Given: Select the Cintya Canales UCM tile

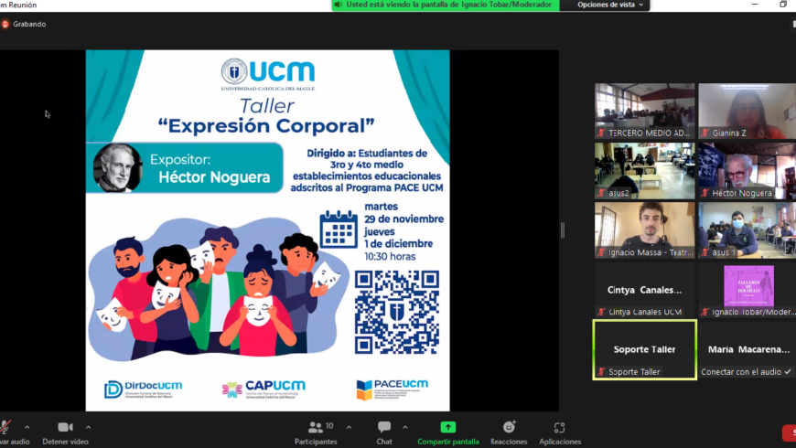Looking at the screenshot, I should (x=645, y=290).
